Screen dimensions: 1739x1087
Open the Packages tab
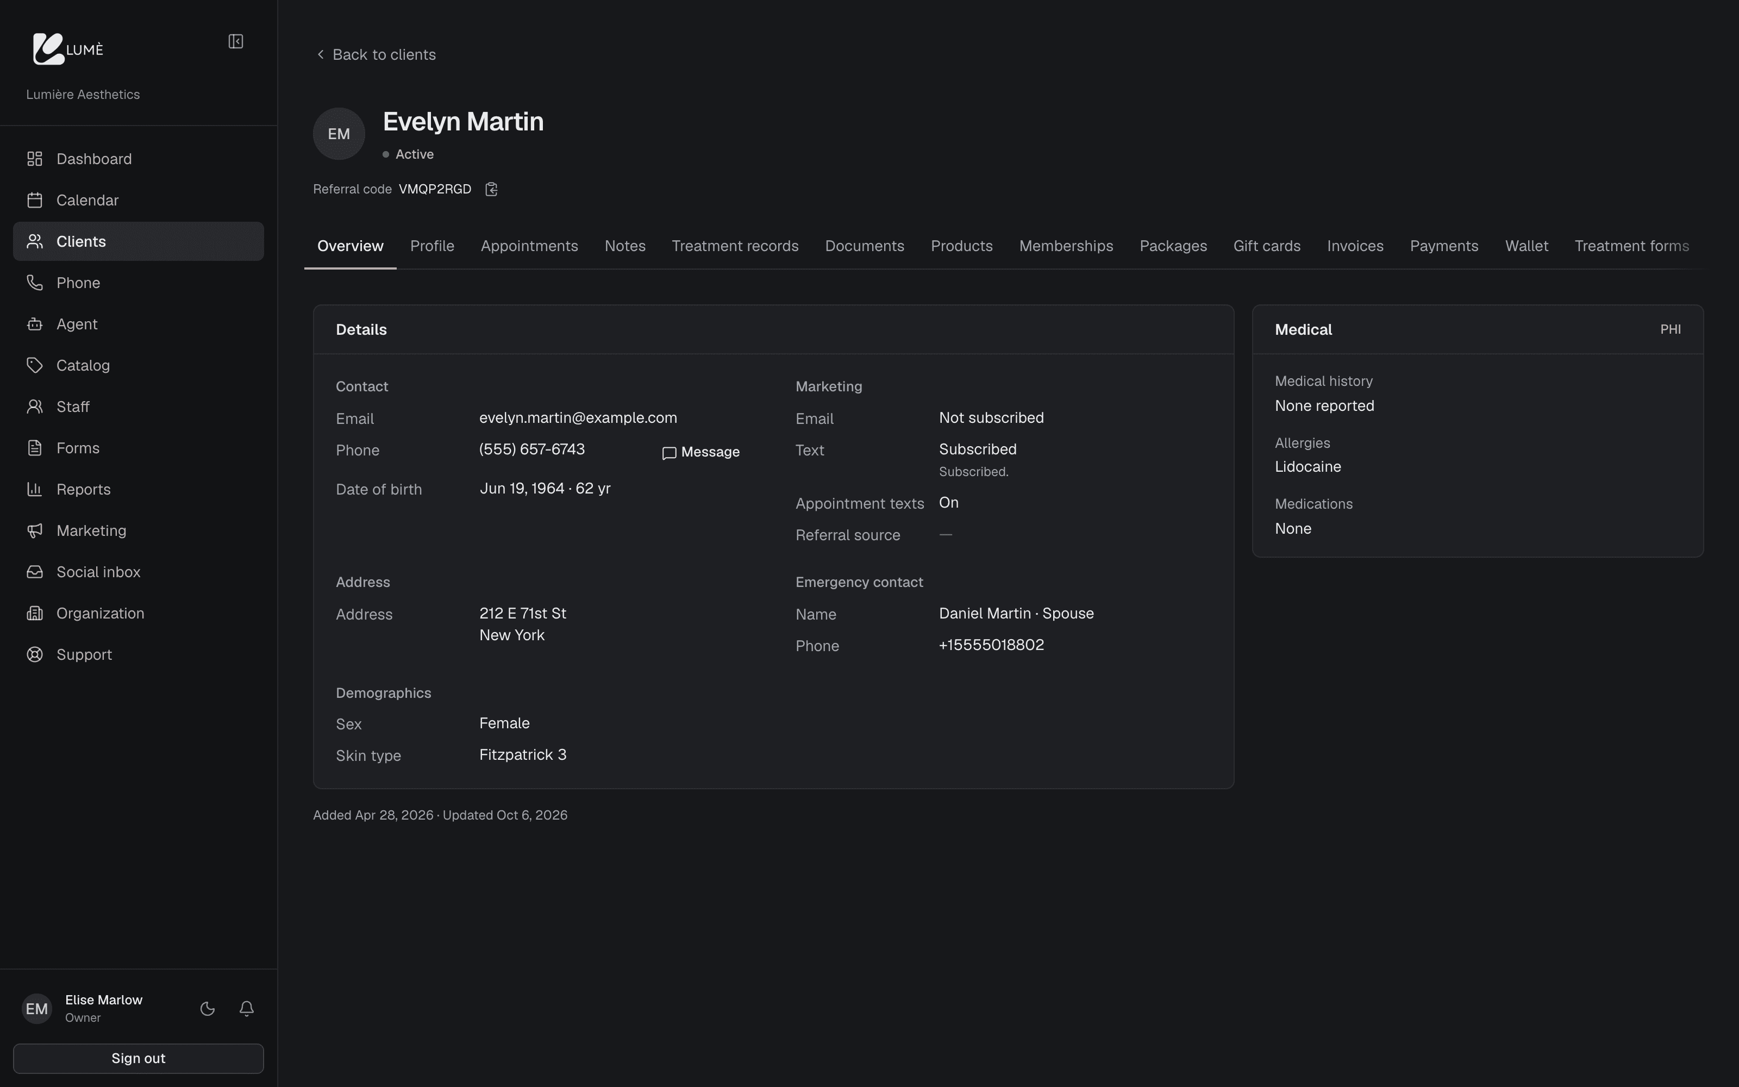[1173, 246]
